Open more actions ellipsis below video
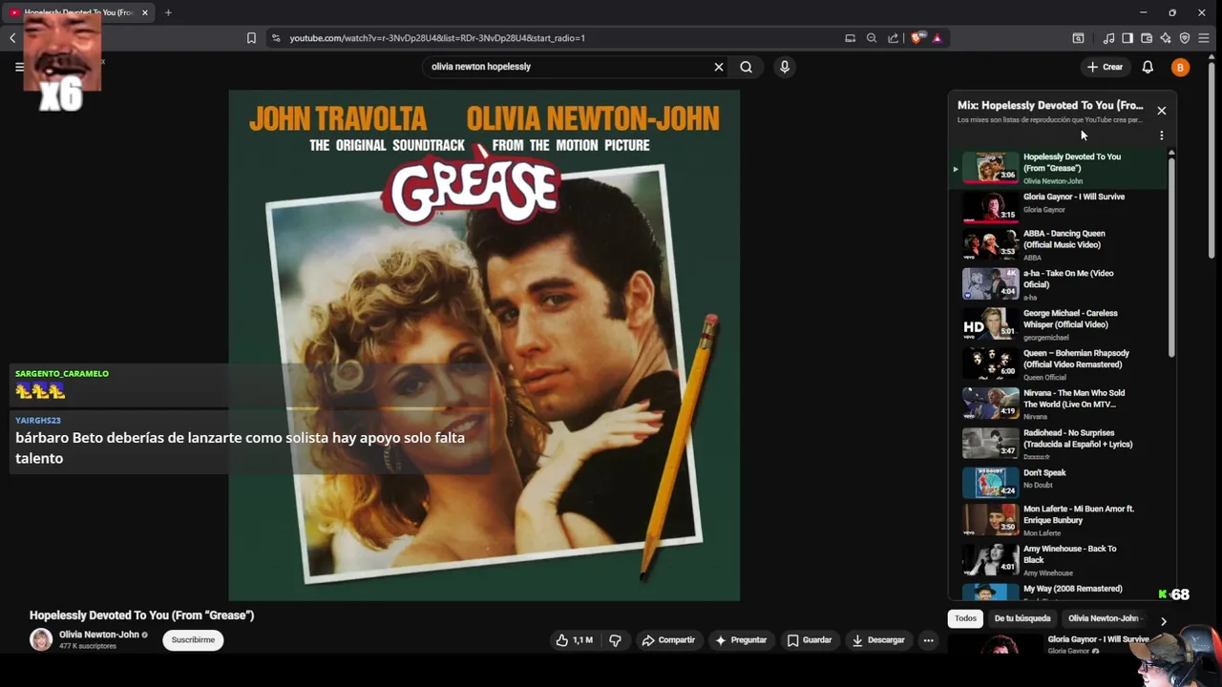The image size is (1222, 687). (928, 640)
